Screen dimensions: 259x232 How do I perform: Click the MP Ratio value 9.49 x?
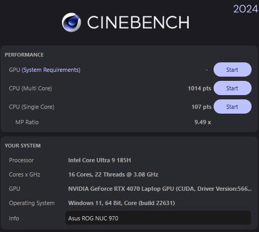pyautogui.click(x=202, y=122)
